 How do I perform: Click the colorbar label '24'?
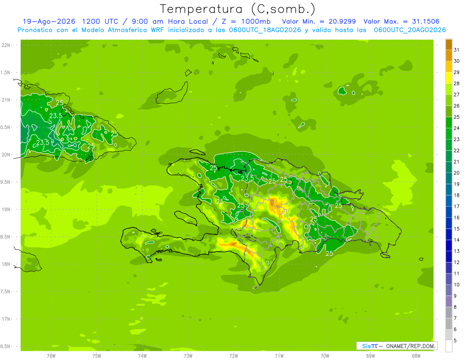(457, 128)
